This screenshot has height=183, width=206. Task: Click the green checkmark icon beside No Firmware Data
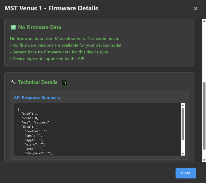coord(13,27)
